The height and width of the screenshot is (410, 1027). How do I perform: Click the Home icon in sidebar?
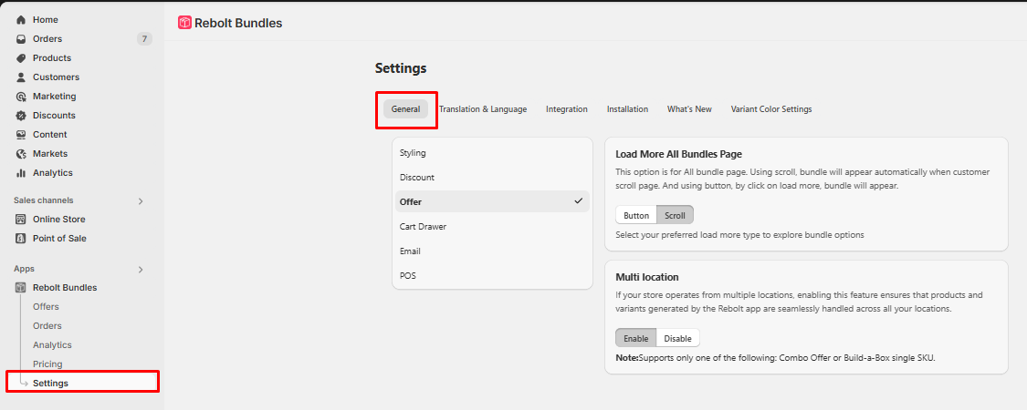pos(21,20)
